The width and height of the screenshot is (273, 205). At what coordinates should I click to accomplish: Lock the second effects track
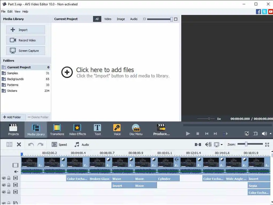(9, 185)
